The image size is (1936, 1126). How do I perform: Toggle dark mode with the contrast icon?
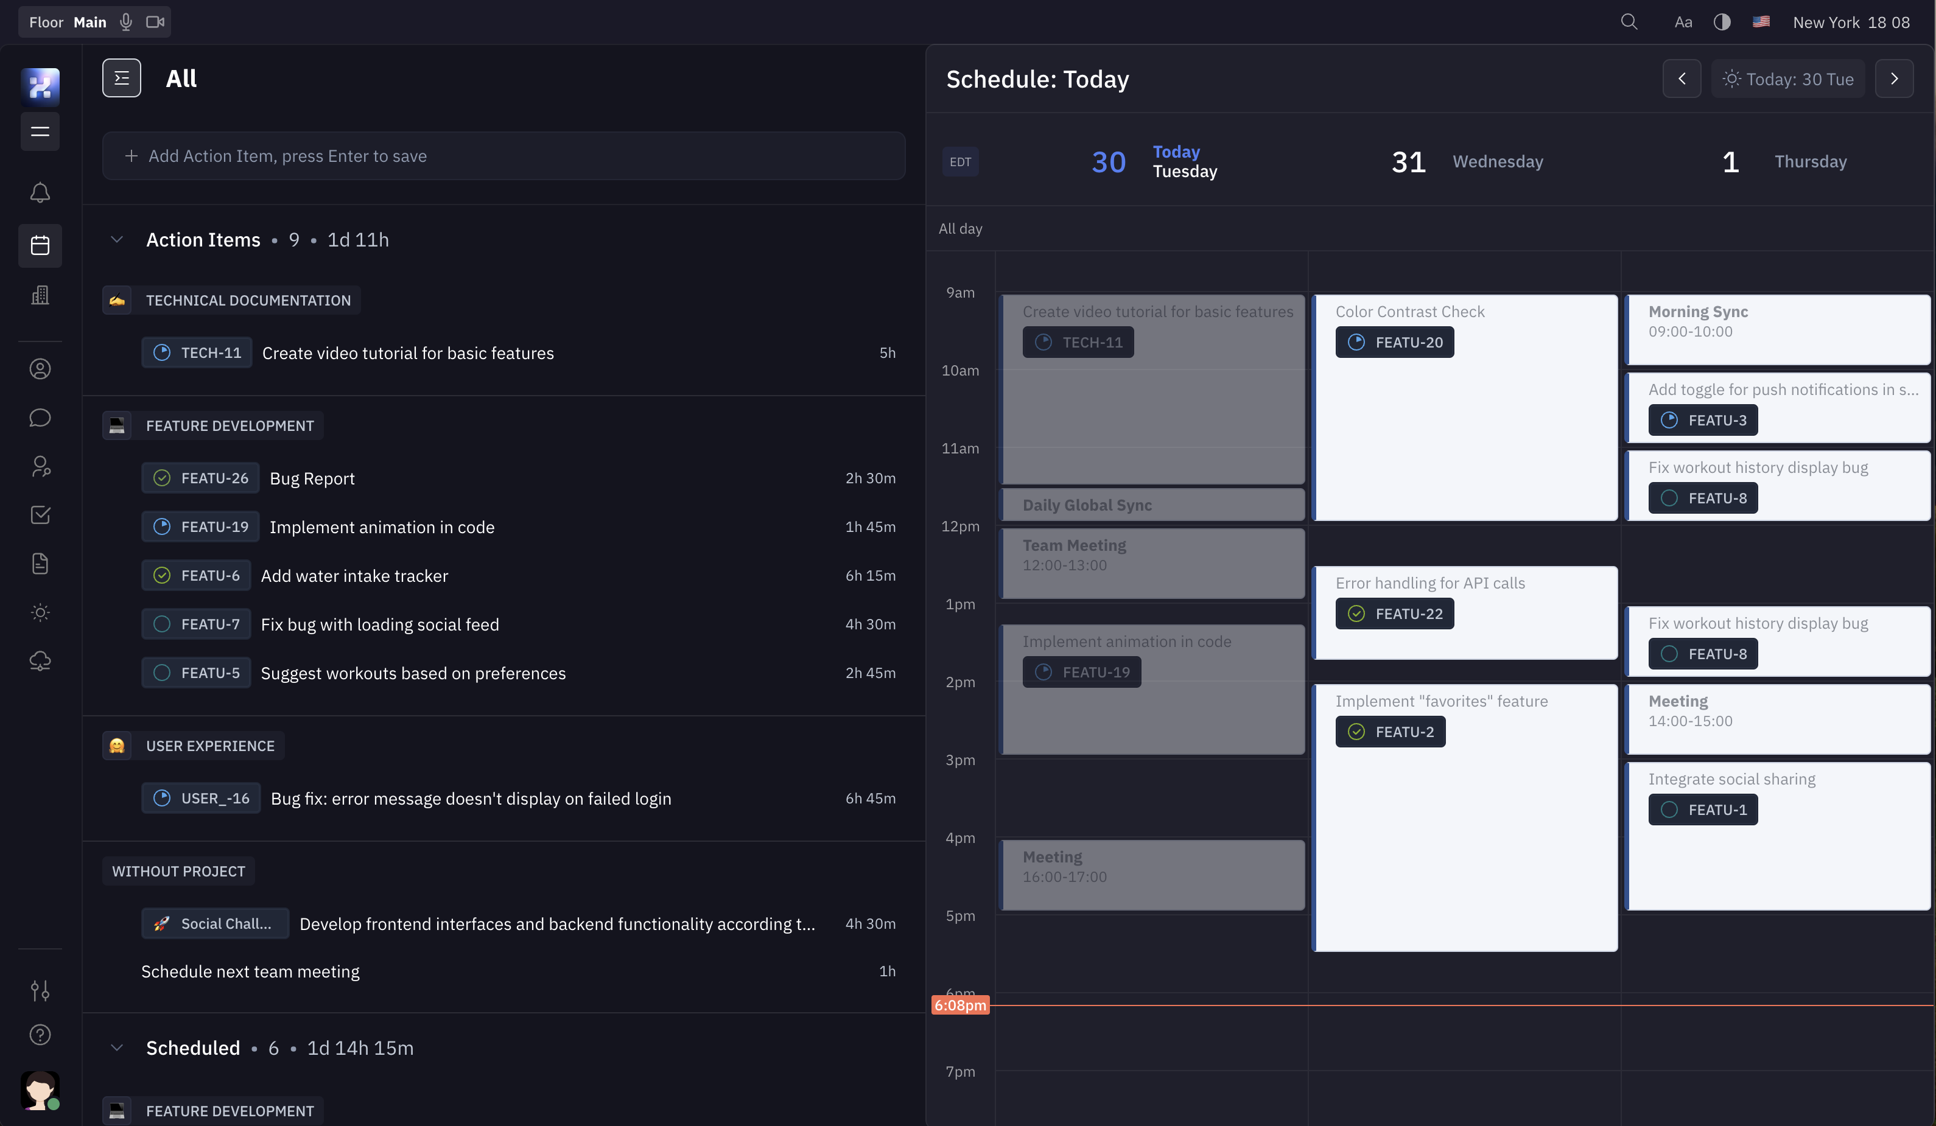[1722, 21]
